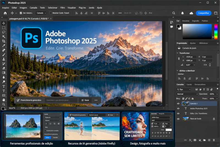220x147 pixels.
Task: Open the more options ellipsis in options bar
Action: pos(120,13)
